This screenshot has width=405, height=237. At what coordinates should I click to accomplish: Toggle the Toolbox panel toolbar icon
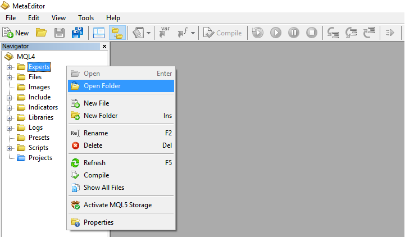(99, 33)
